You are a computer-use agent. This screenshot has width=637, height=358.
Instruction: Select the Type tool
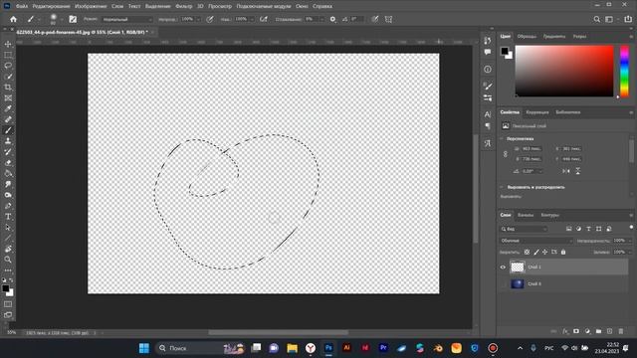tap(8, 217)
